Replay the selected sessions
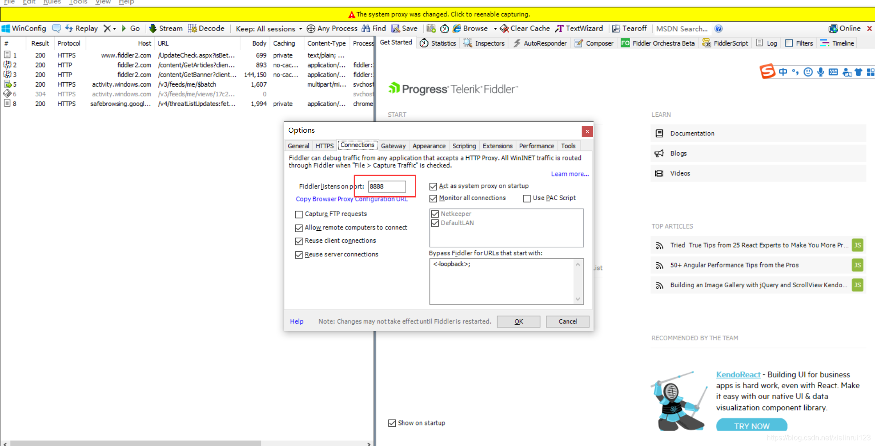Screen dimensions: 875x446 (x=81, y=28)
